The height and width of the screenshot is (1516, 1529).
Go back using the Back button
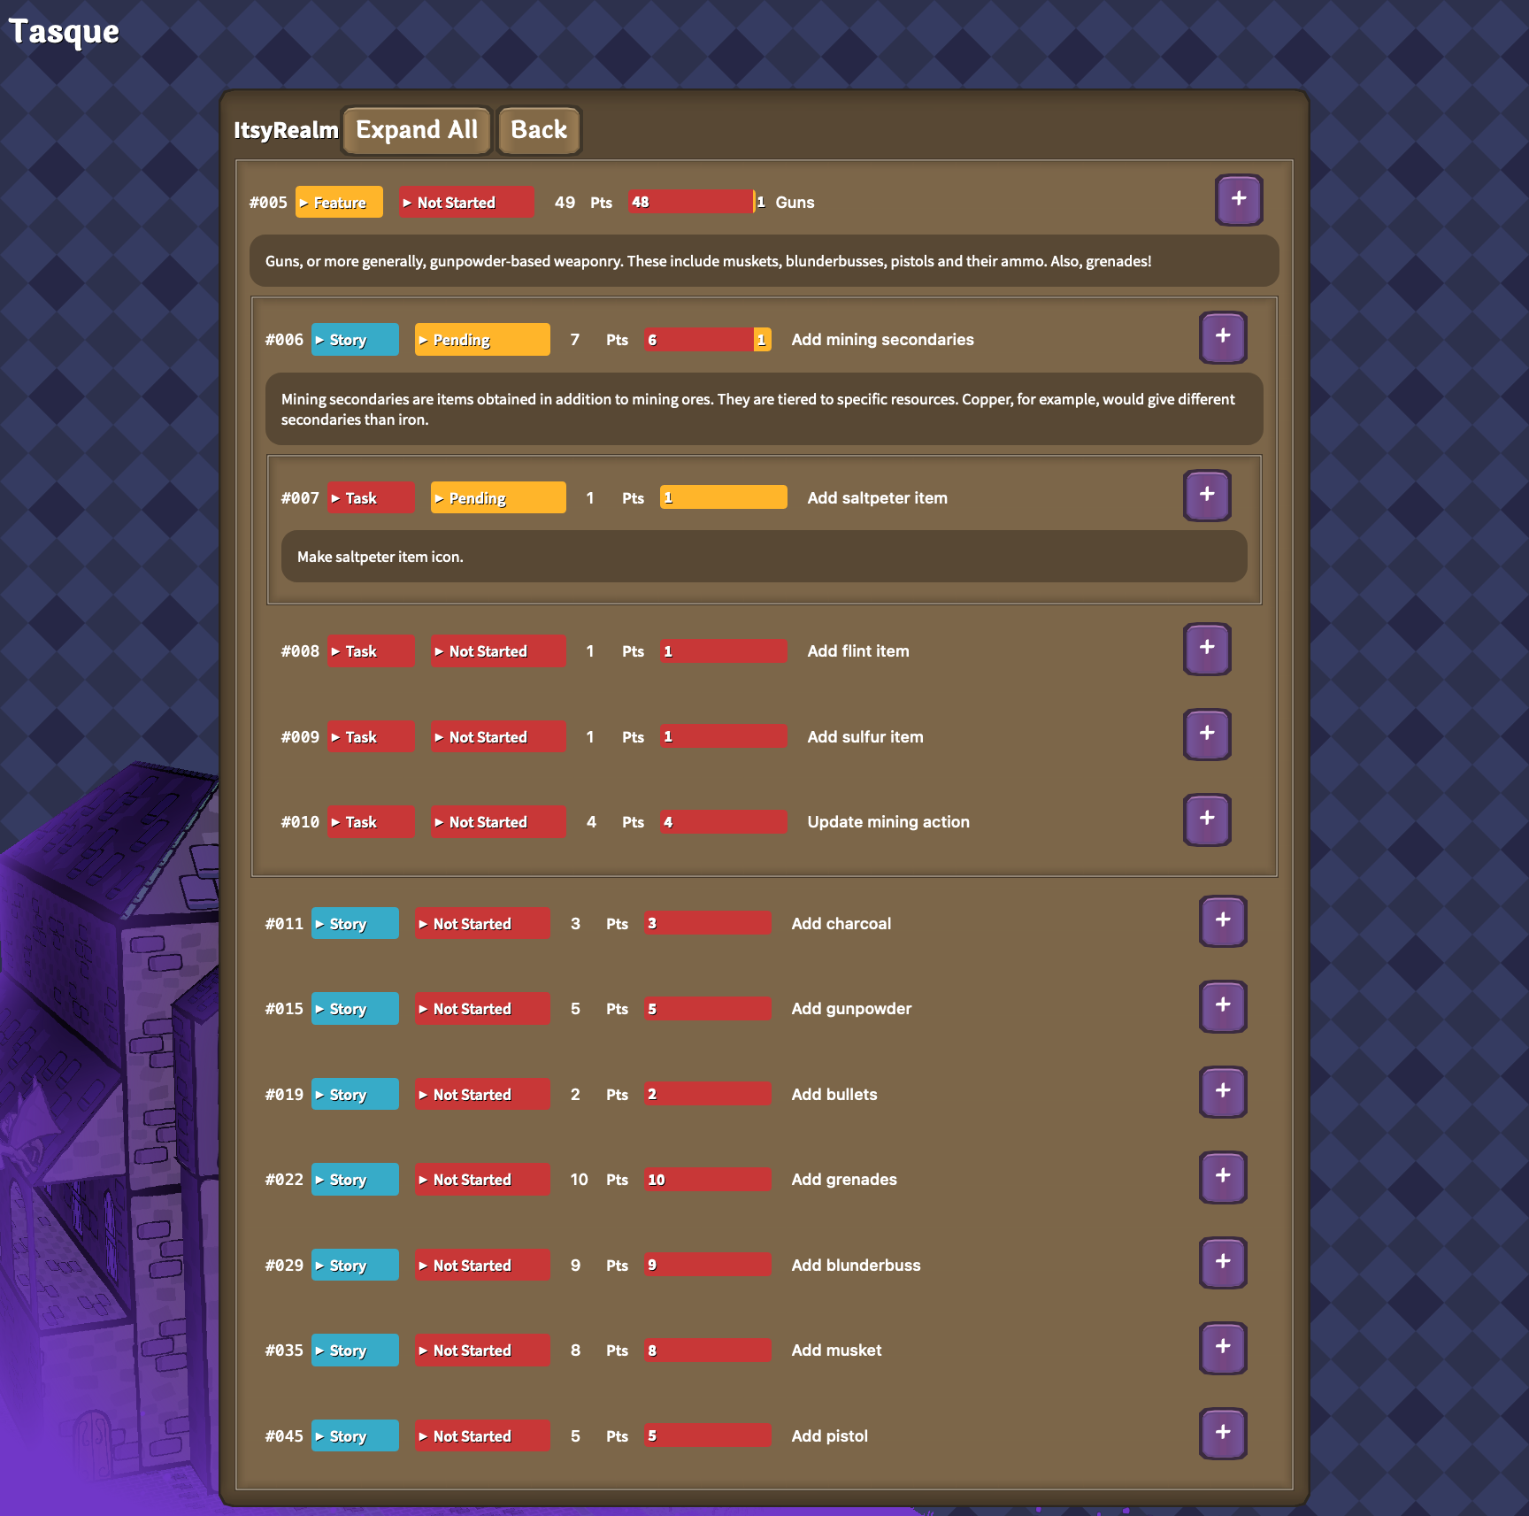[538, 130]
